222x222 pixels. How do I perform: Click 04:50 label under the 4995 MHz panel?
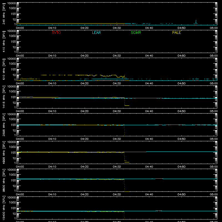coord(181,167)
